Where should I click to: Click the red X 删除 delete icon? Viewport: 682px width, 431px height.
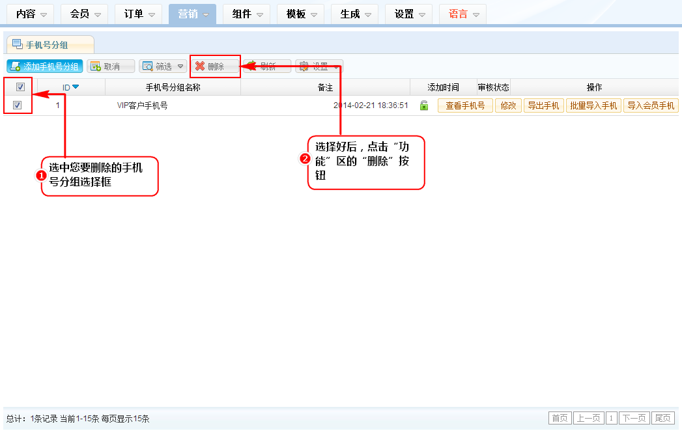tap(200, 66)
